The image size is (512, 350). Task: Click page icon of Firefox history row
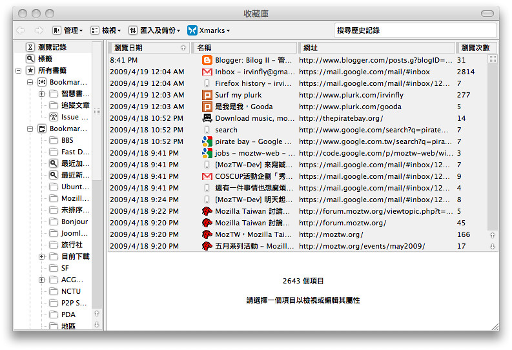click(x=207, y=83)
